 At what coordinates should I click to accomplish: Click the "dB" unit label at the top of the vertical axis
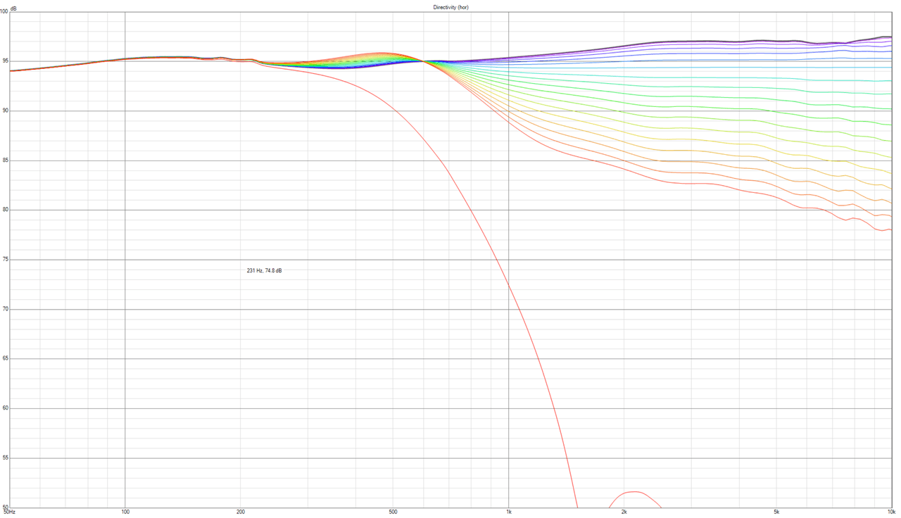[13, 8]
